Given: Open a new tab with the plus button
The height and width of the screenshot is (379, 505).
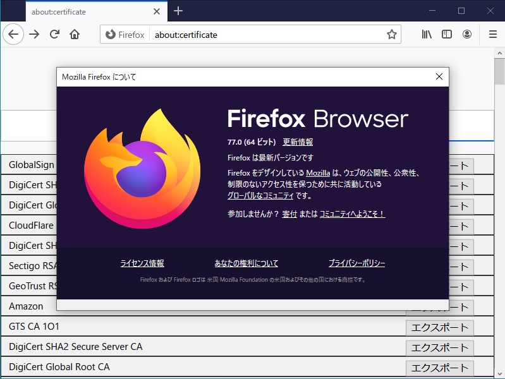Looking at the screenshot, I should (x=178, y=11).
